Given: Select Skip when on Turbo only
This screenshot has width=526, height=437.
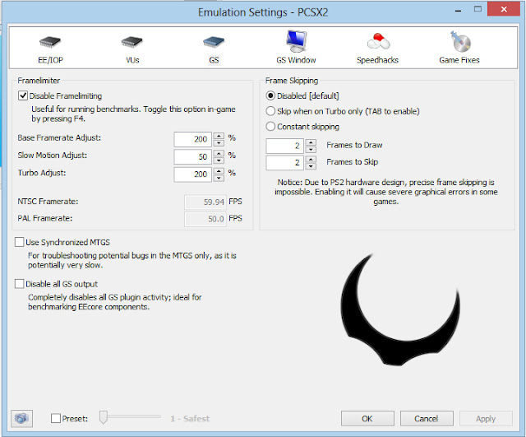Looking at the screenshot, I should click(270, 111).
